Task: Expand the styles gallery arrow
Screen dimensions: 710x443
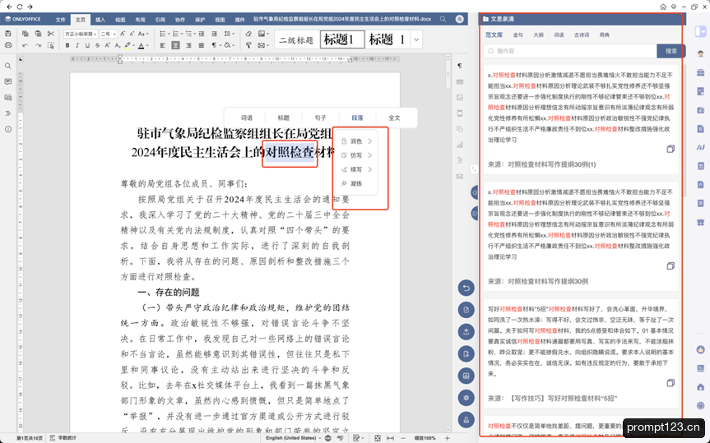Action: coord(416,39)
